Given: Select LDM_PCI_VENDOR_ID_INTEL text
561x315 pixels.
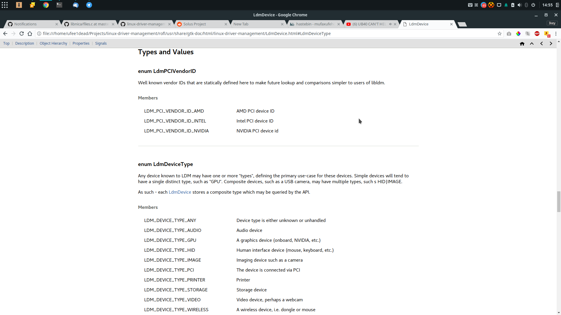Looking at the screenshot, I should (175, 121).
